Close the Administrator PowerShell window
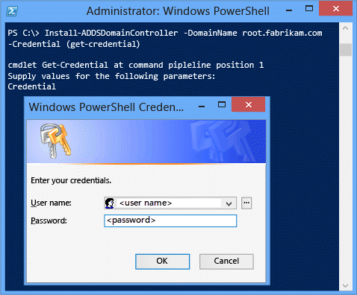This screenshot has height=295, width=357. coord(335,9)
